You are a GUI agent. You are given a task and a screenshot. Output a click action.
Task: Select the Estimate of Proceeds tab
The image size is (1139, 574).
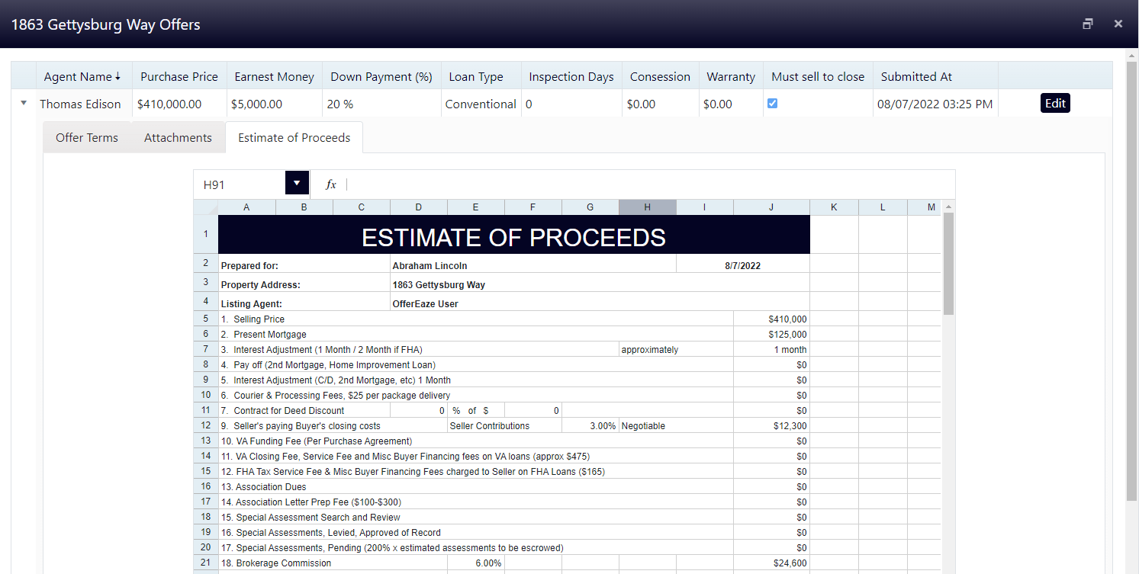(x=294, y=138)
